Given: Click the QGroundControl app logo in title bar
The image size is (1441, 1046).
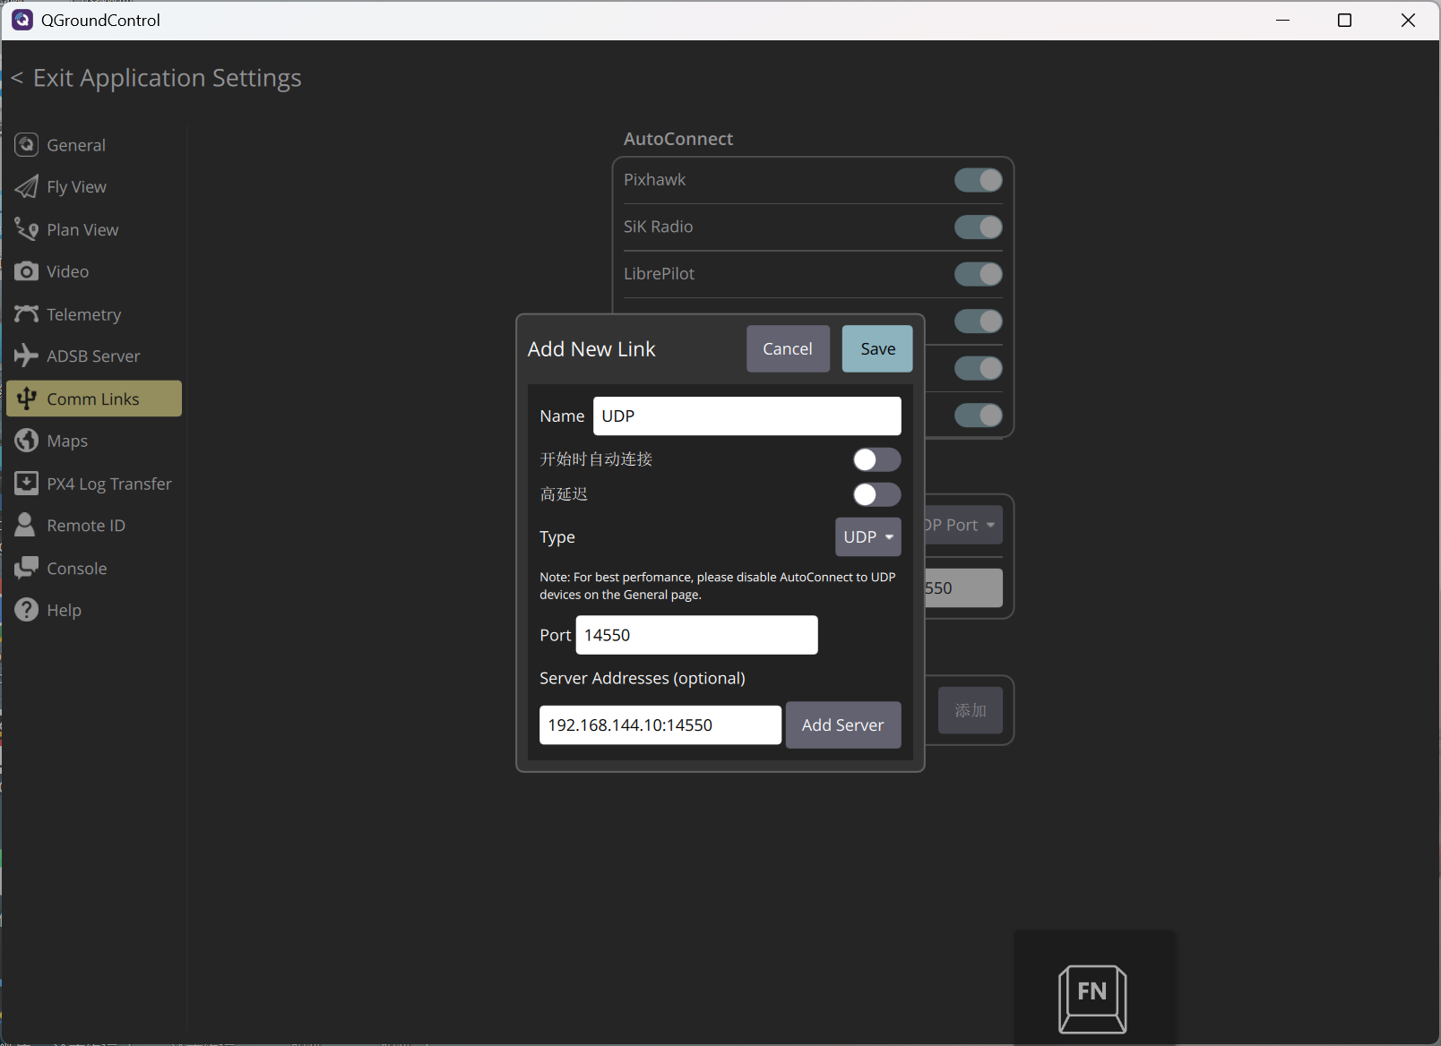Looking at the screenshot, I should (x=22, y=20).
